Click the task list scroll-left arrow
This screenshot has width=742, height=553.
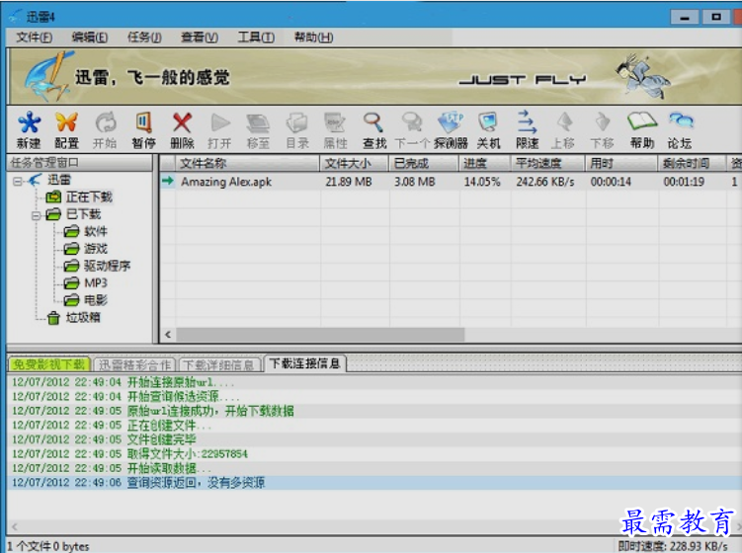168,335
